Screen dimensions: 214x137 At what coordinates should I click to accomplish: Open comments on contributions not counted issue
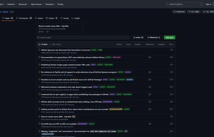coord(172,109)
